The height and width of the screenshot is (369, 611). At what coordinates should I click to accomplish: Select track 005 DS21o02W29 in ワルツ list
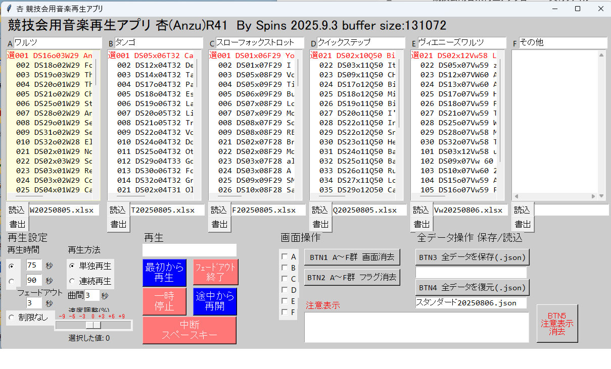[54, 94]
